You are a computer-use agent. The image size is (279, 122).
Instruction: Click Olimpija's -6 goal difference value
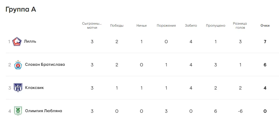pos(240,111)
